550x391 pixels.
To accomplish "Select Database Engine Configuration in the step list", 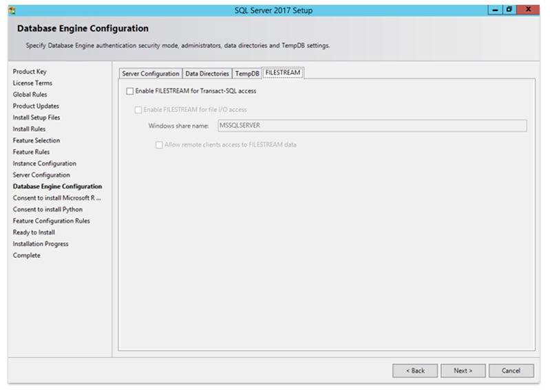I will click(58, 187).
